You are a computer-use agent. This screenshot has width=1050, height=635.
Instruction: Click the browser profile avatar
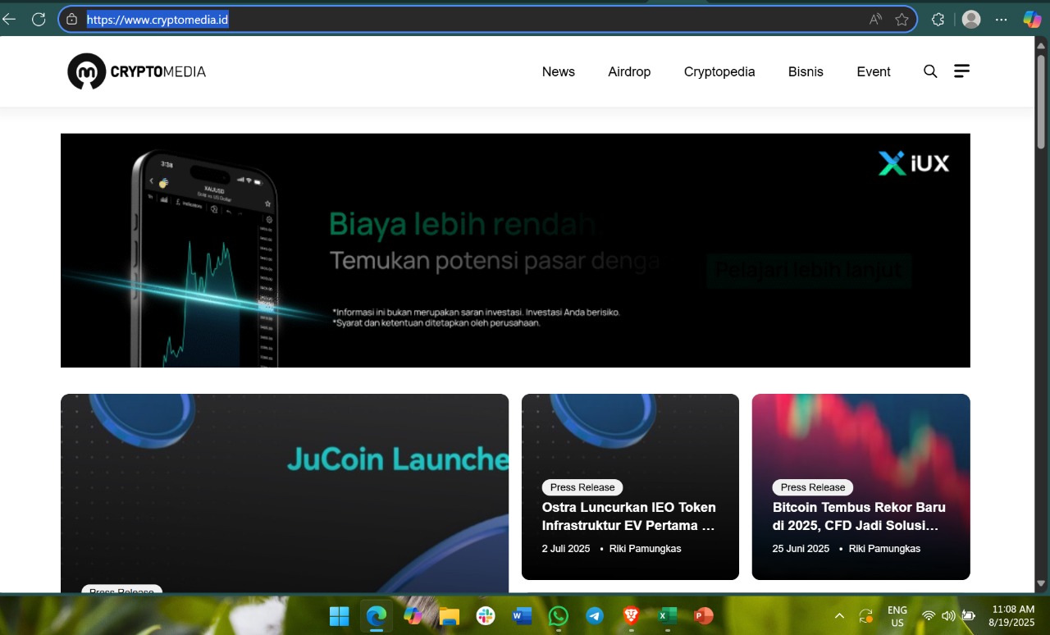point(971,20)
